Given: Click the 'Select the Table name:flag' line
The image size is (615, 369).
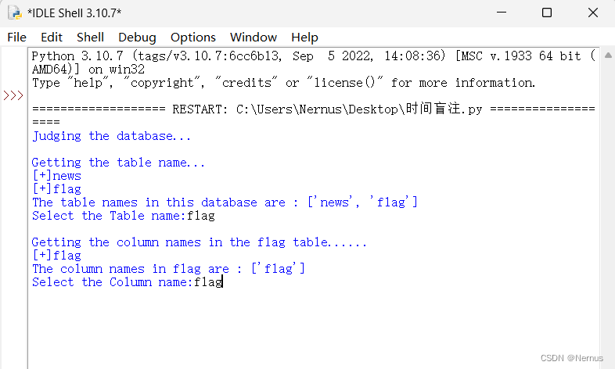Looking at the screenshot, I should pos(124,216).
